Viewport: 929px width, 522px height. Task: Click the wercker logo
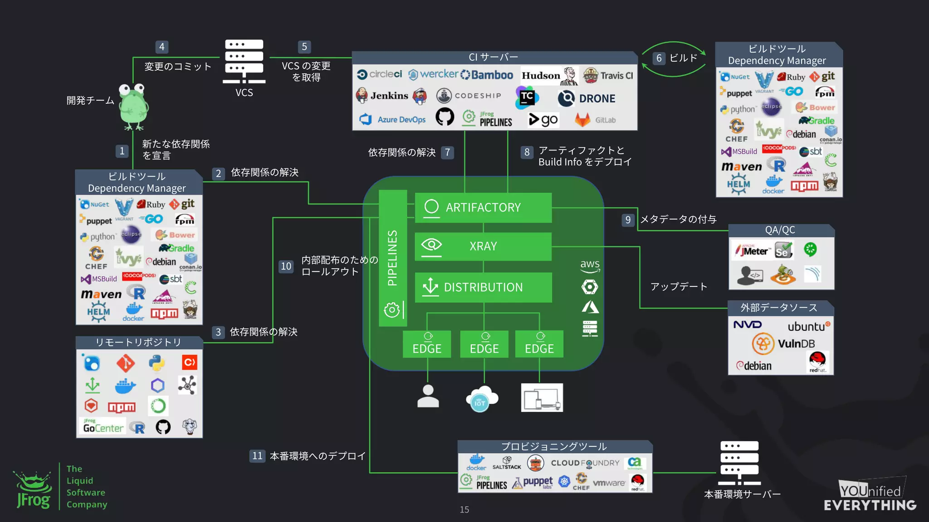point(433,74)
